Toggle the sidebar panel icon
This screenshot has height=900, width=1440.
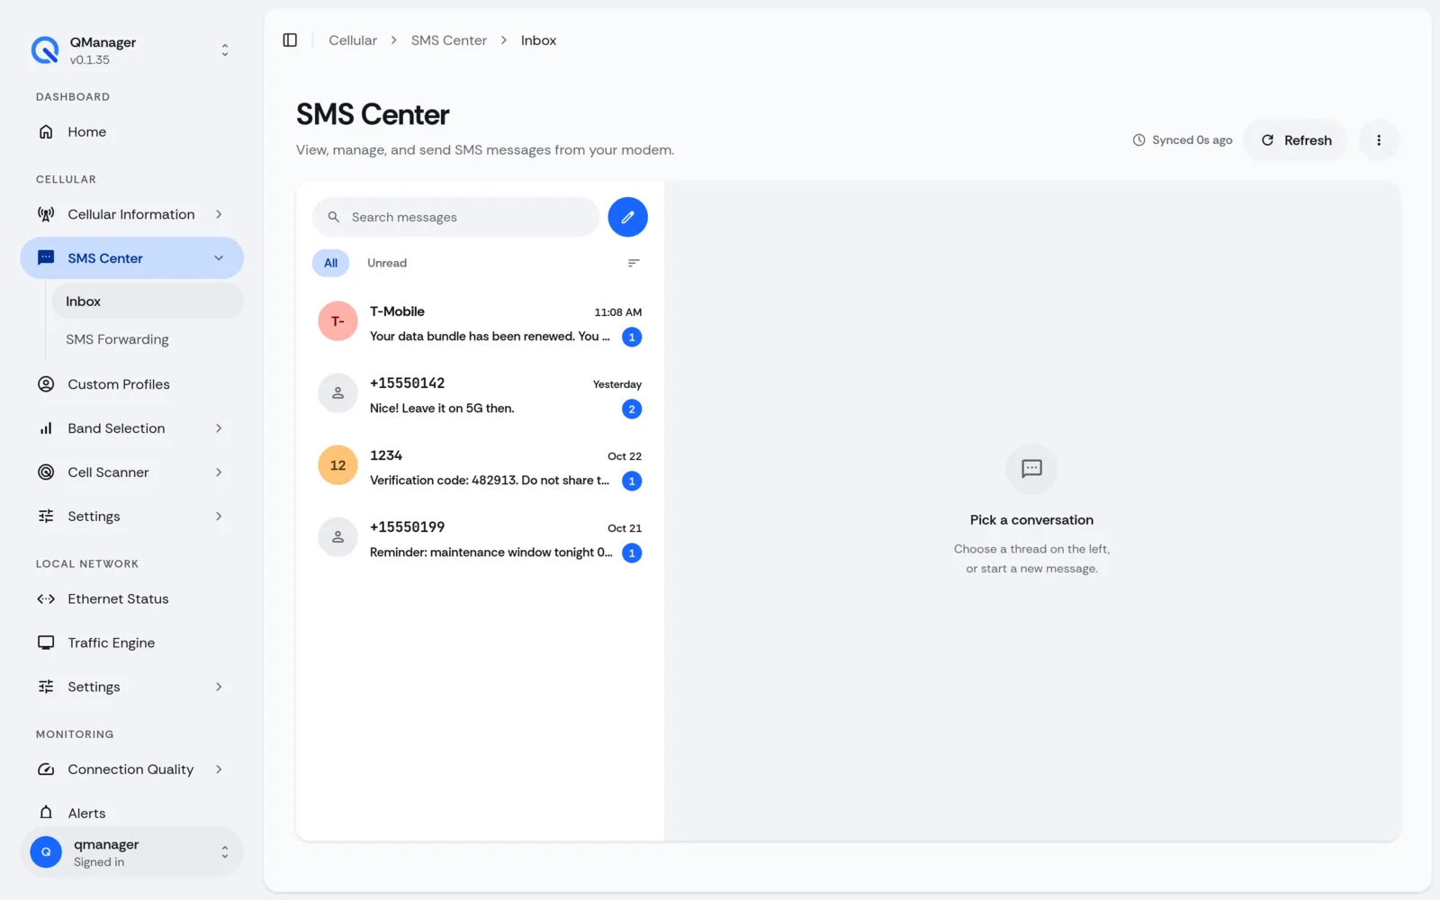point(290,40)
